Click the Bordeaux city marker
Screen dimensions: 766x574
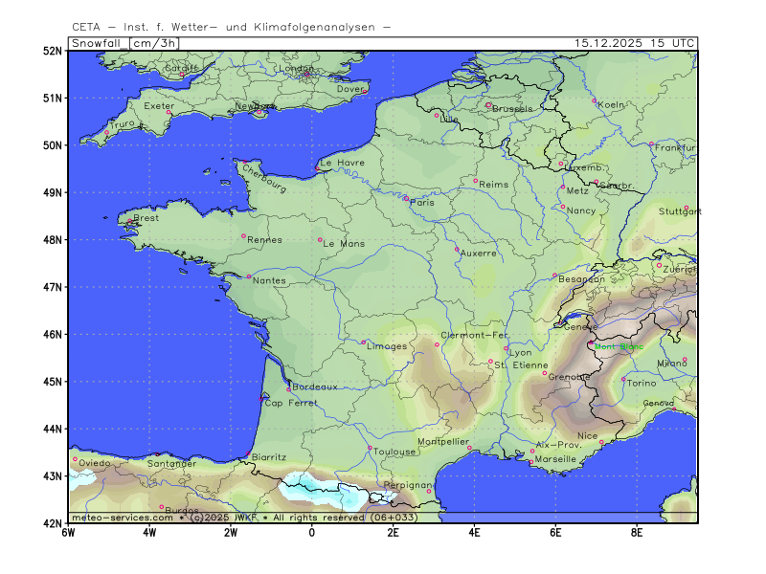point(288,389)
